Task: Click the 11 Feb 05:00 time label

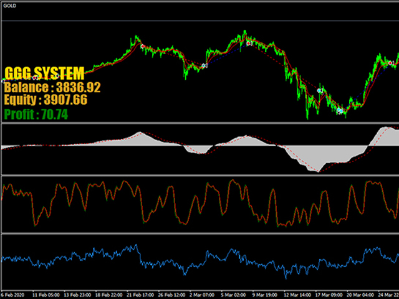Action: (46, 295)
